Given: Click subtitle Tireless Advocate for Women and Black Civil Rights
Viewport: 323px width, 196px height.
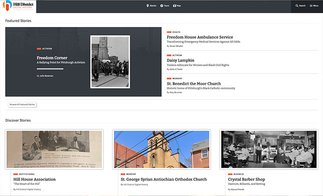Looking at the screenshot, I should pos(198,65).
